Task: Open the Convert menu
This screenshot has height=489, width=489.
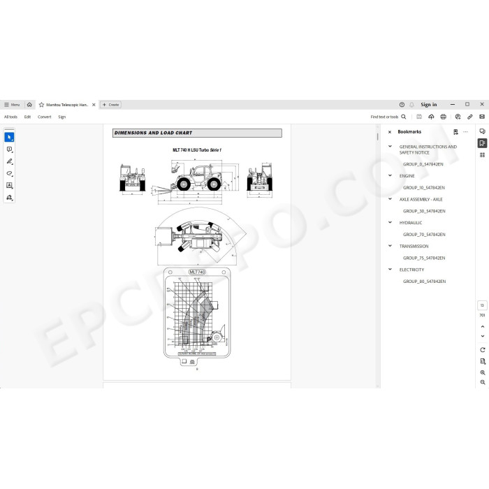Action: [44, 117]
